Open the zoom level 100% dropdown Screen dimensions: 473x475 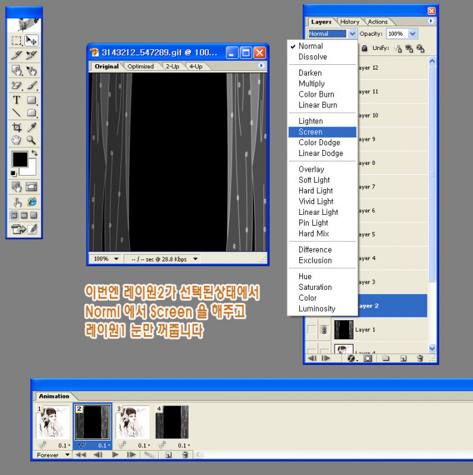(116, 259)
